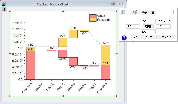Viewport: 178px width, 104px height.
Task: Click the bottom-left margin handle
Action: [x=10, y=96]
